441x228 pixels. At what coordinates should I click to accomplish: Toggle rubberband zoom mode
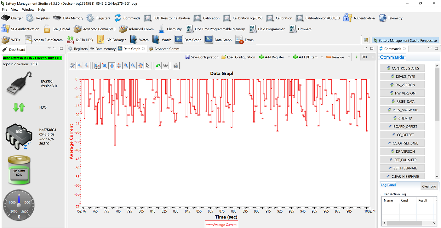point(104,66)
